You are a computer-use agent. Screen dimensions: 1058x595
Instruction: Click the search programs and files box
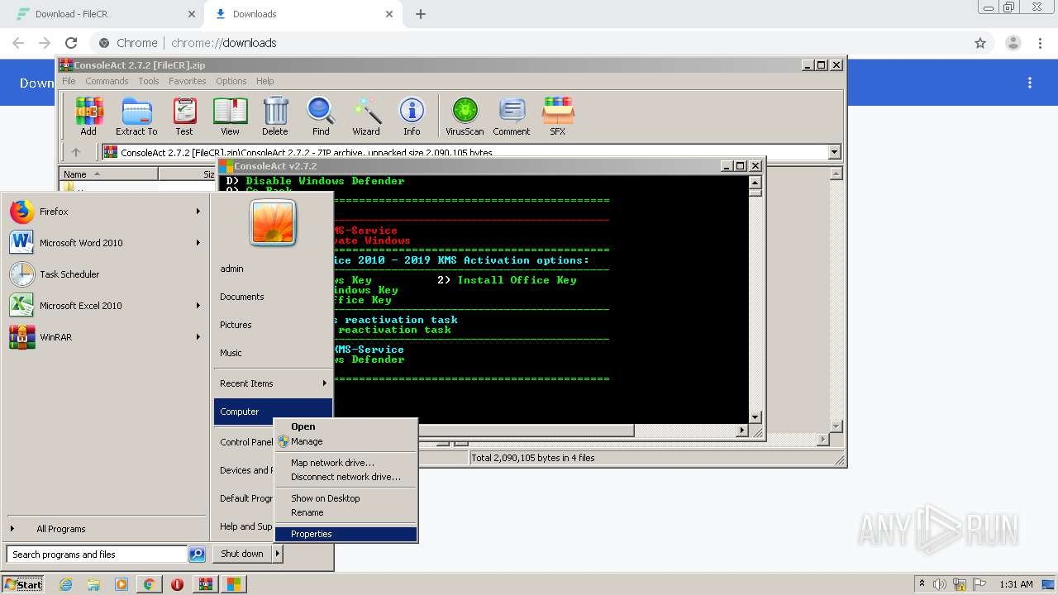(97, 555)
